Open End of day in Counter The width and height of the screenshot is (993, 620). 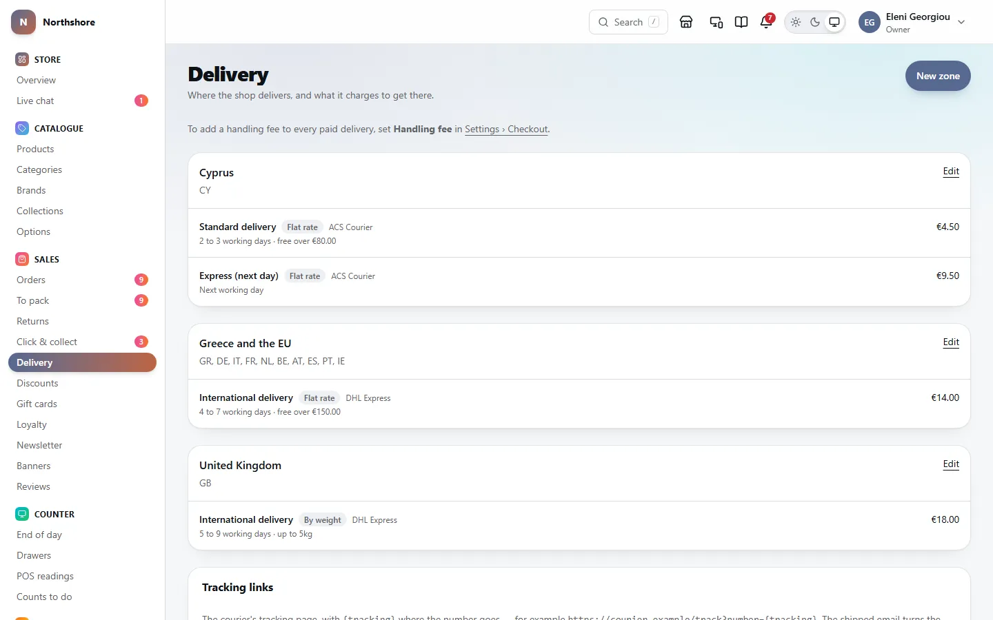[82, 535]
